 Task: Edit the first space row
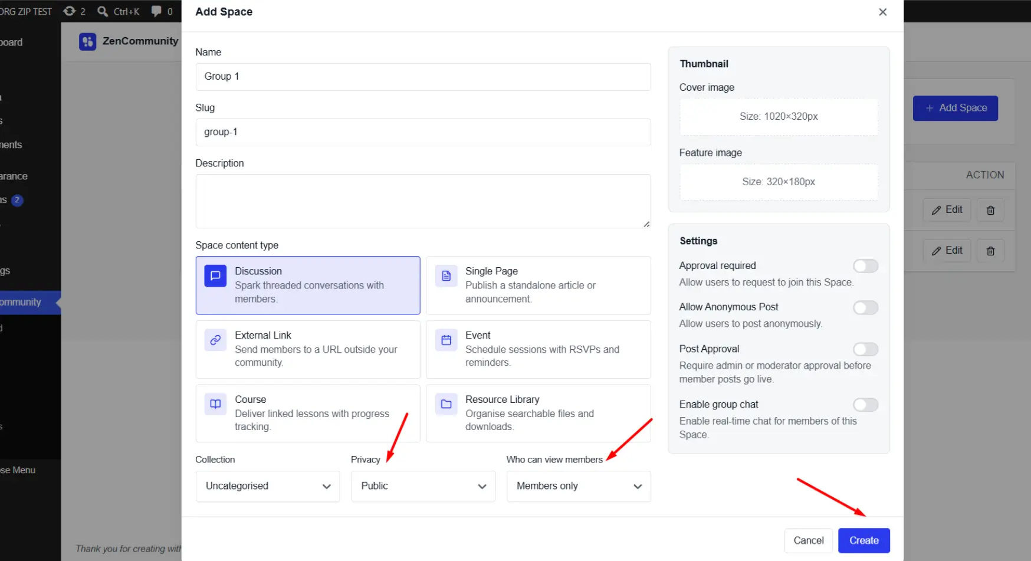(947, 210)
